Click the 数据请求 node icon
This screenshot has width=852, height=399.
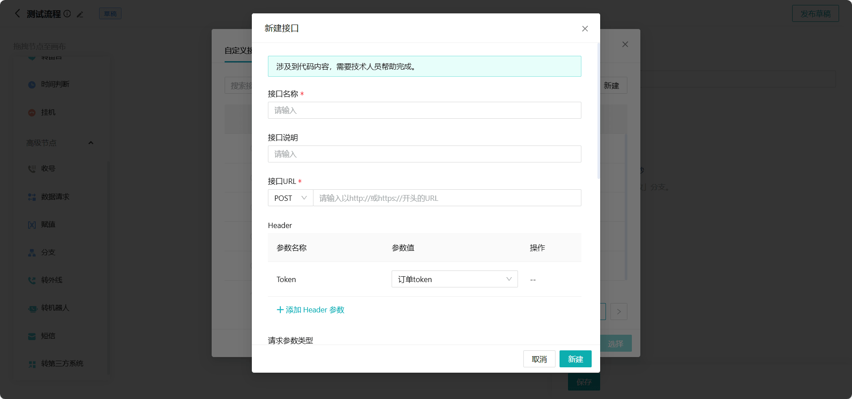[32, 197]
